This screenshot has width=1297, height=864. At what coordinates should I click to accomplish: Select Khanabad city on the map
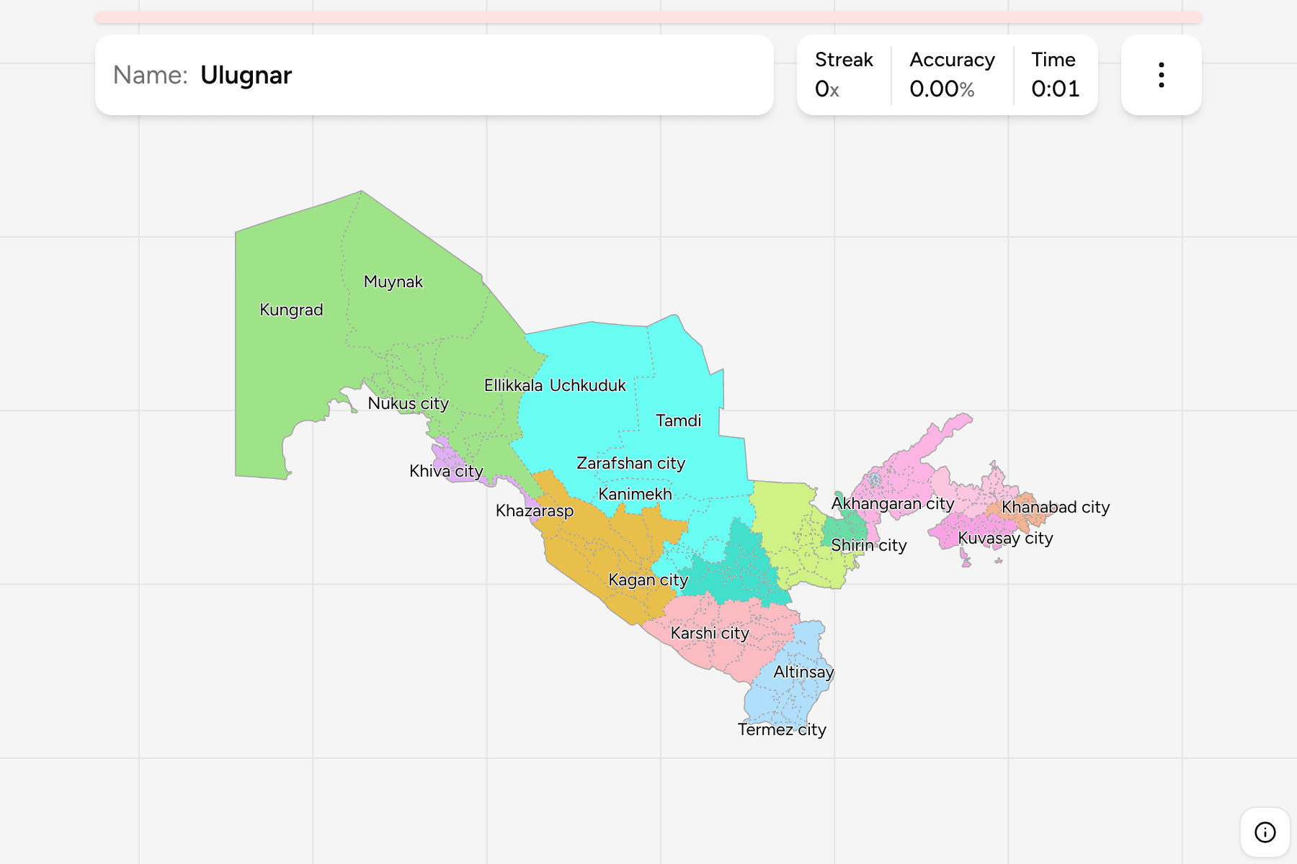click(x=1056, y=507)
